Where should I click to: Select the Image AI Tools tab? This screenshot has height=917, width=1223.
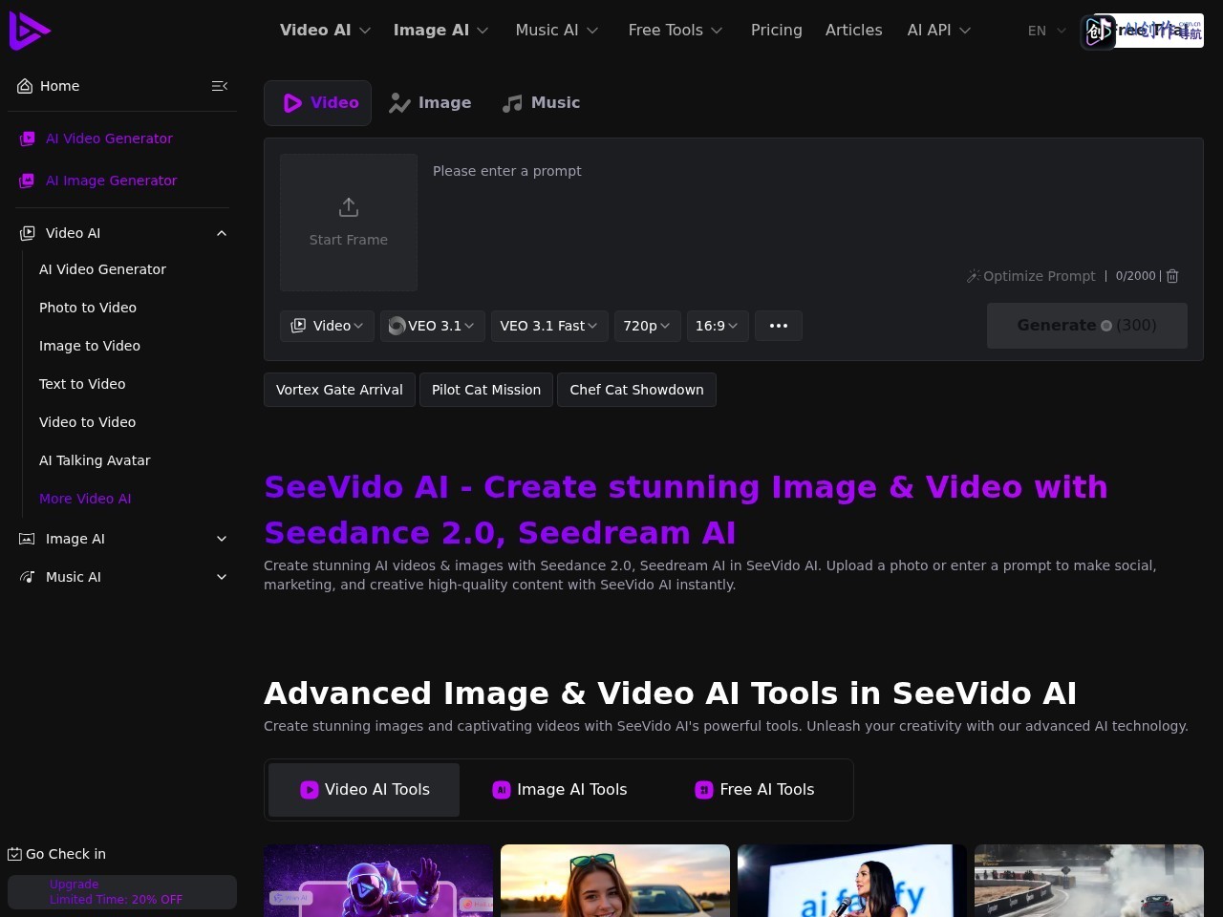(x=560, y=790)
